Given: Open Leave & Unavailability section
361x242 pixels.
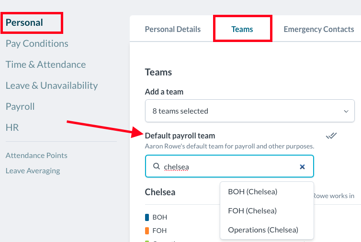Looking at the screenshot, I should 52,85.
